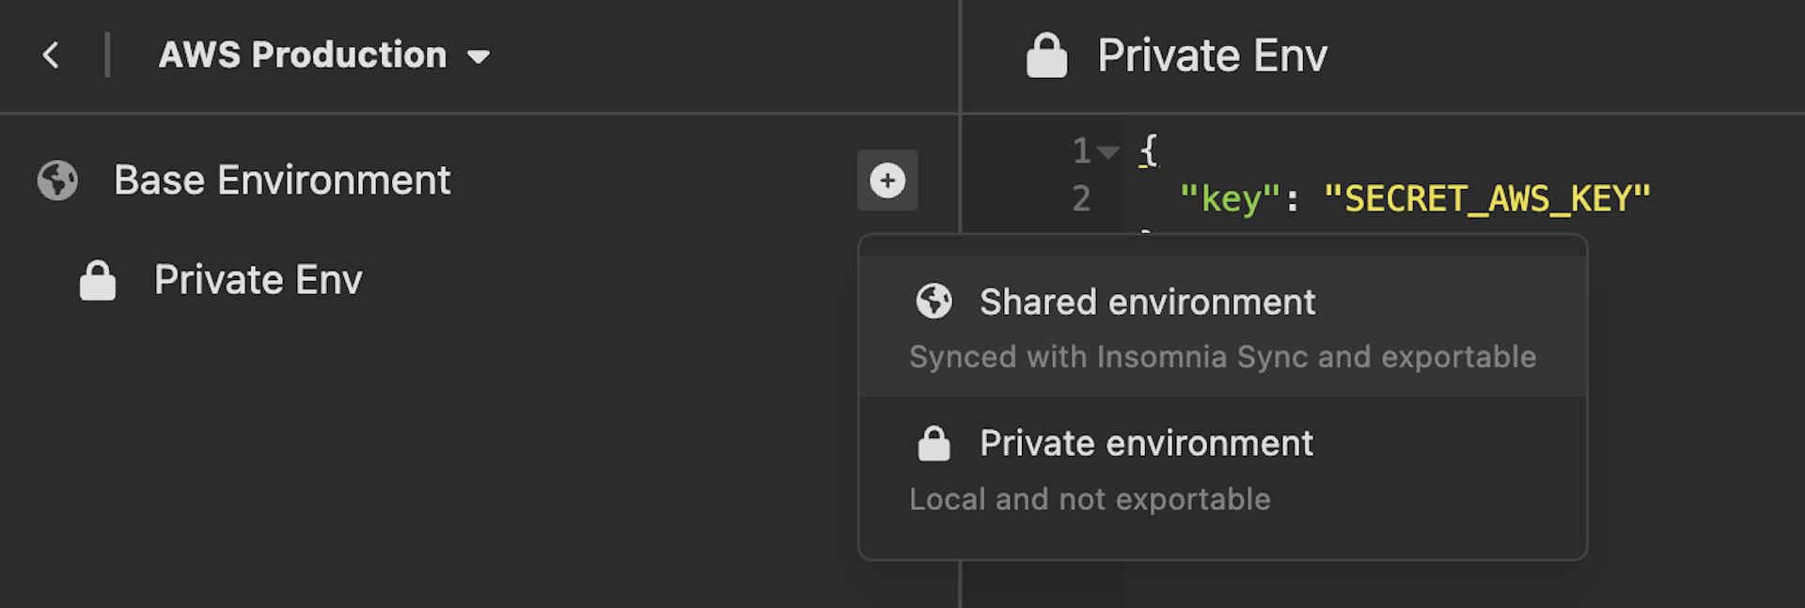This screenshot has width=1805, height=608.
Task: Choose Private environment from the menu
Action: [1146, 444]
